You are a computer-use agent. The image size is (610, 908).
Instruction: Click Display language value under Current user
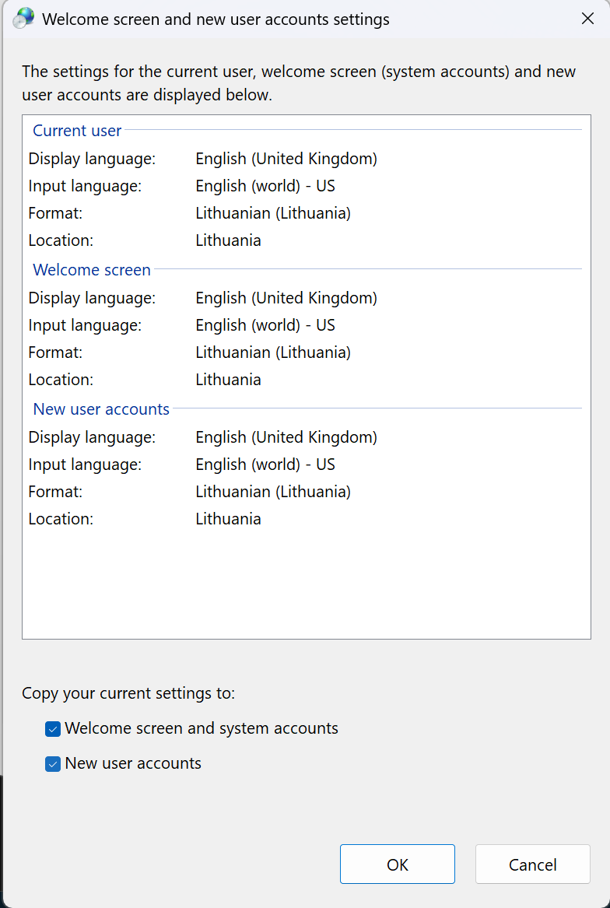point(286,159)
